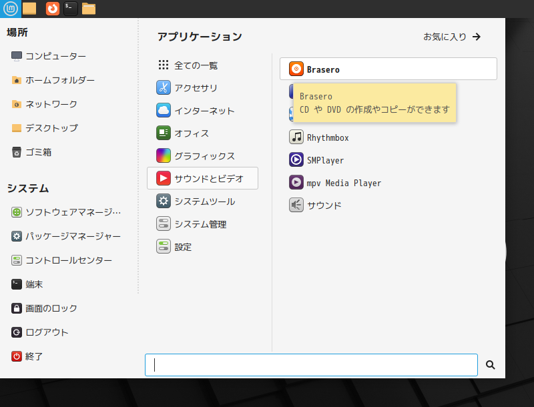The width and height of the screenshot is (534, 407).
Task: Click the SMPlayer play icon
Action: (x=296, y=159)
